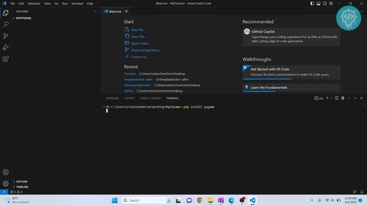Open the Chat app on the taskbar
The image size is (367, 206).
(189, 200)
